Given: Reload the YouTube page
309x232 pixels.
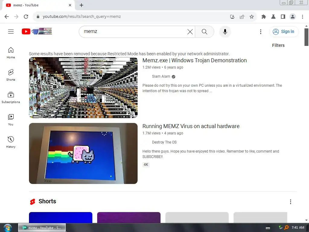Looking at the screenshot, I should click(x=26, y=17).
